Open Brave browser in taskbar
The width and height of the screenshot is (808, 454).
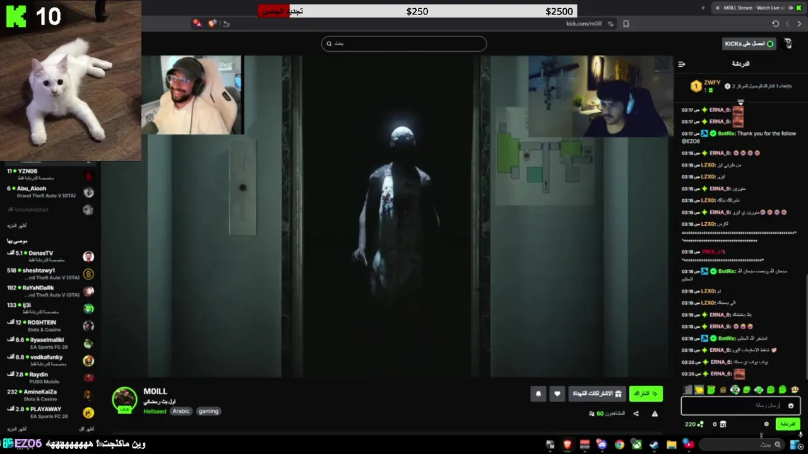click(567, 445)
